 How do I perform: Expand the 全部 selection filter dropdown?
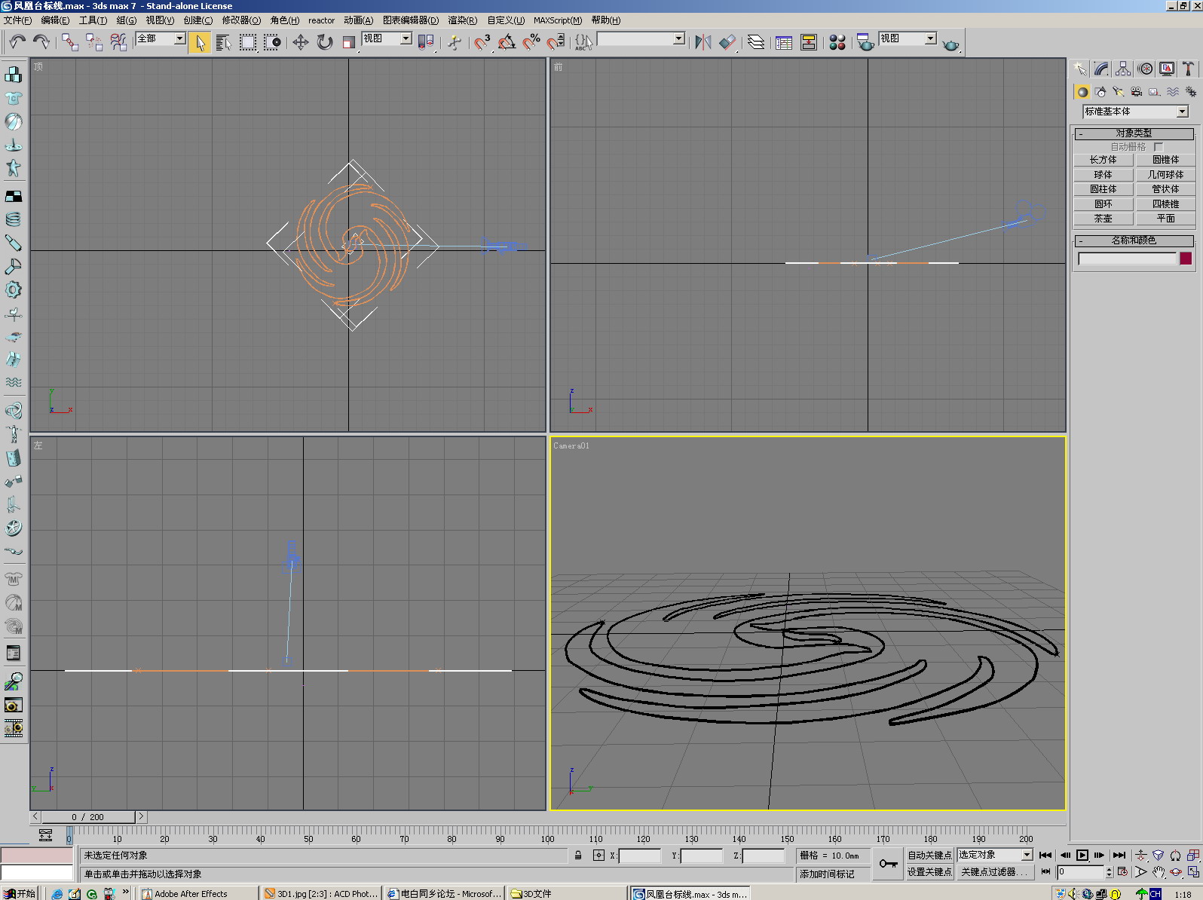[x=179, y=38]
